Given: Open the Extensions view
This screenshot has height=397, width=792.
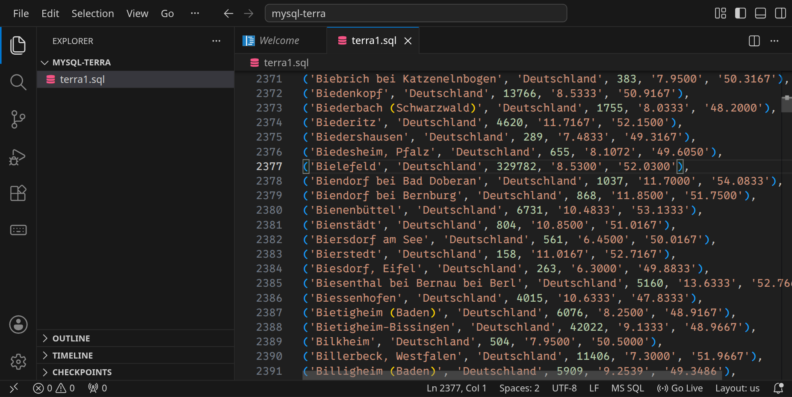Looking at the screenshot, I should click(18, 193).
